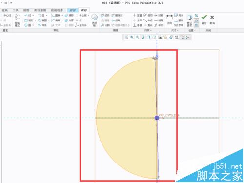244x183 pixels.
Task: Expand the Fillet tool dropdown arrow
Action: pyautogui.click(x=62, y=15)
